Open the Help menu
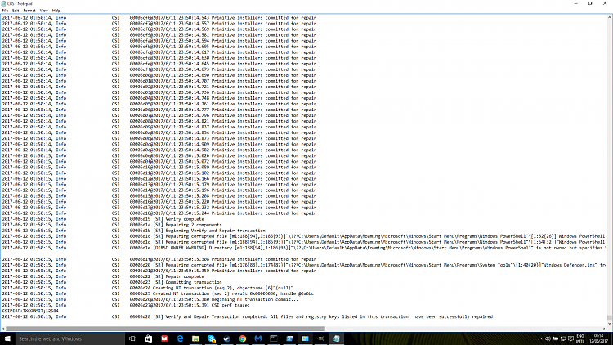 click(56, 11)
